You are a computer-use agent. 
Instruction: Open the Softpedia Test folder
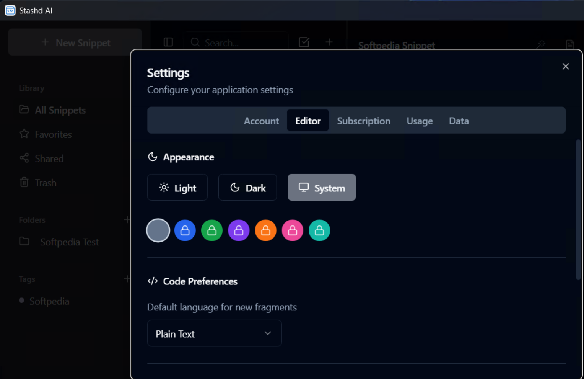[x=69, y=242]
